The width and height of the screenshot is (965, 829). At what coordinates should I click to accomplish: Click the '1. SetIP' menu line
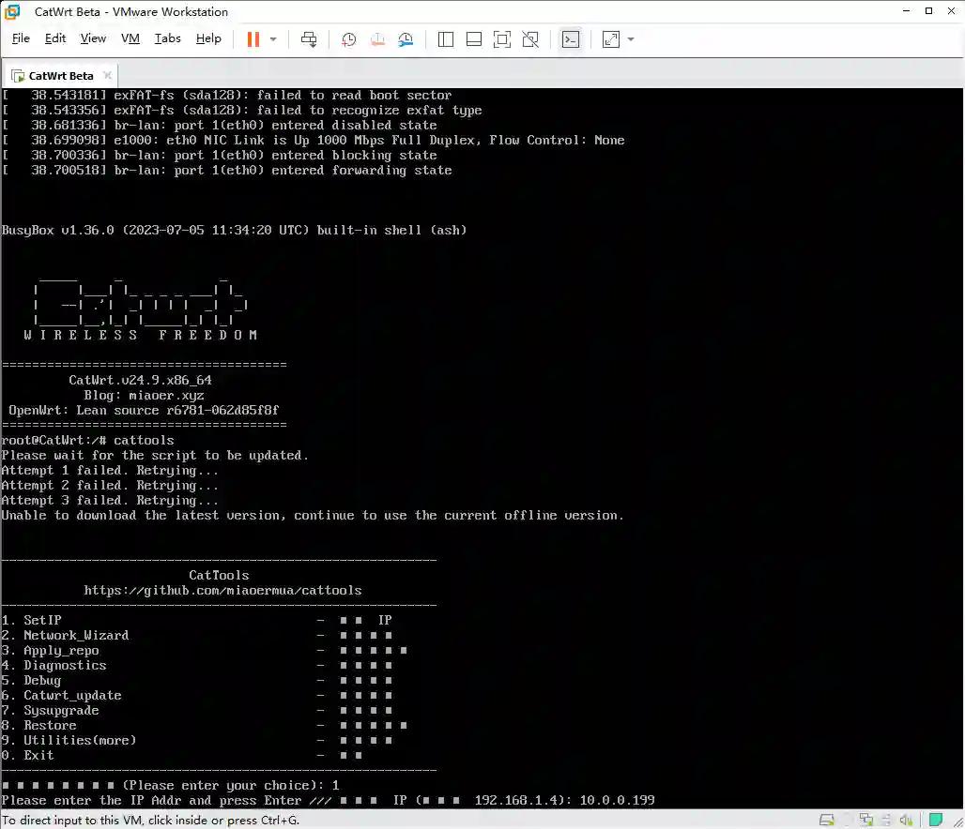click(197, 620)
